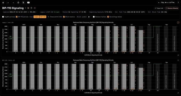Click Latest Activation Period band in BIP-110 chart

tap(174, 77)
